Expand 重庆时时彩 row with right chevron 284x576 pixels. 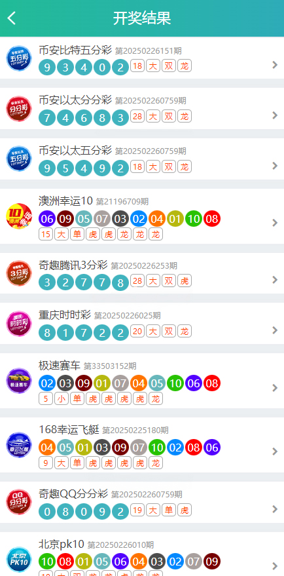point(275,330)
